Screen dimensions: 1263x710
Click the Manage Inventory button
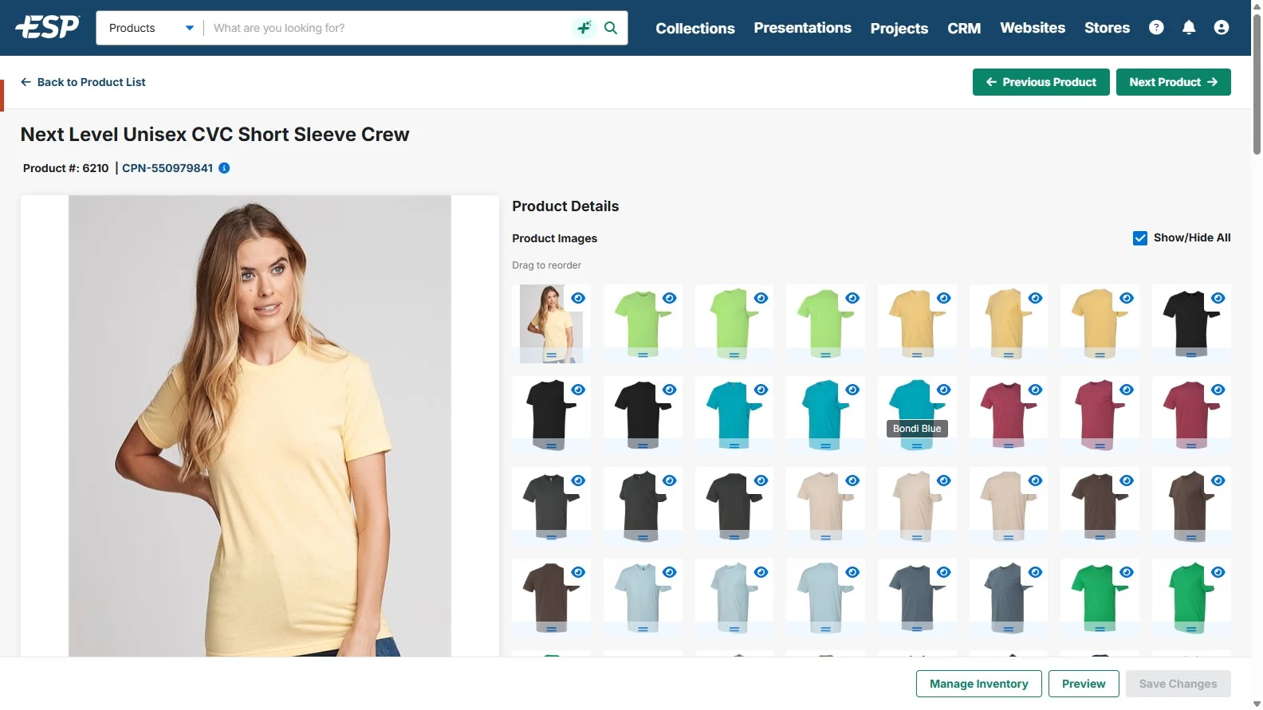coord(978,684)
